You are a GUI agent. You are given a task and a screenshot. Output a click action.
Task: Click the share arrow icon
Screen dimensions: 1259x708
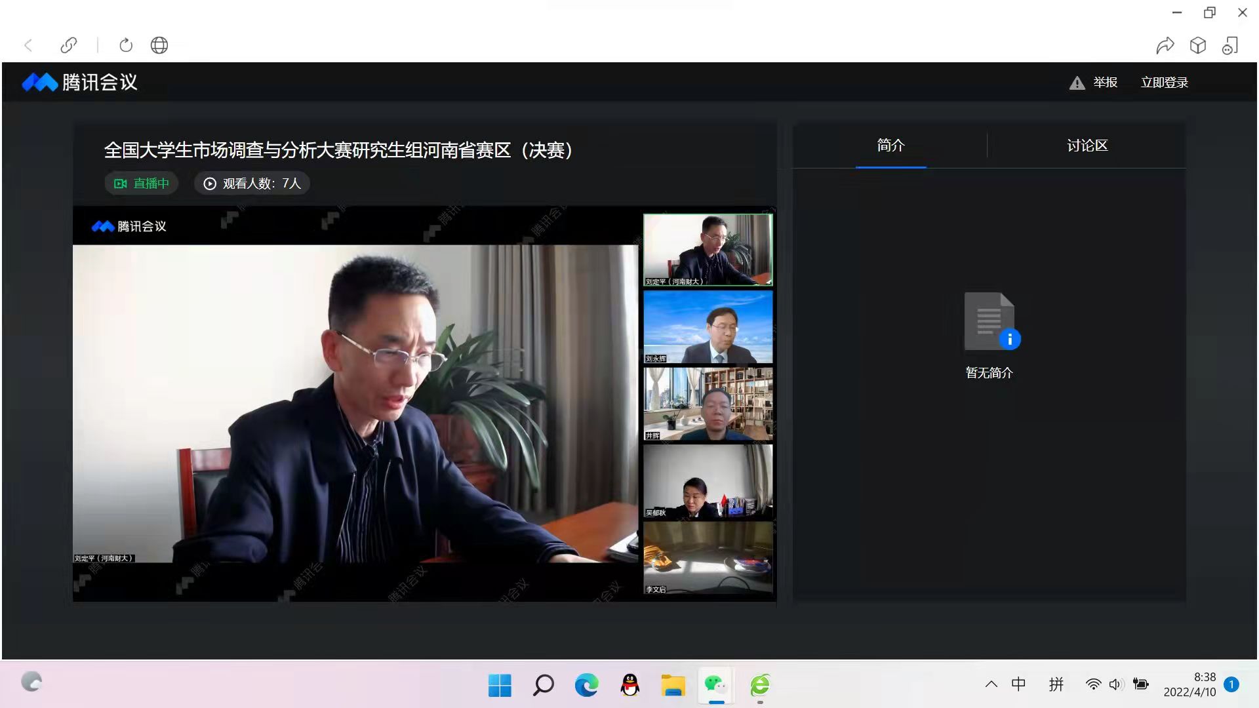pyautogui.click(x=1165, y=45)
